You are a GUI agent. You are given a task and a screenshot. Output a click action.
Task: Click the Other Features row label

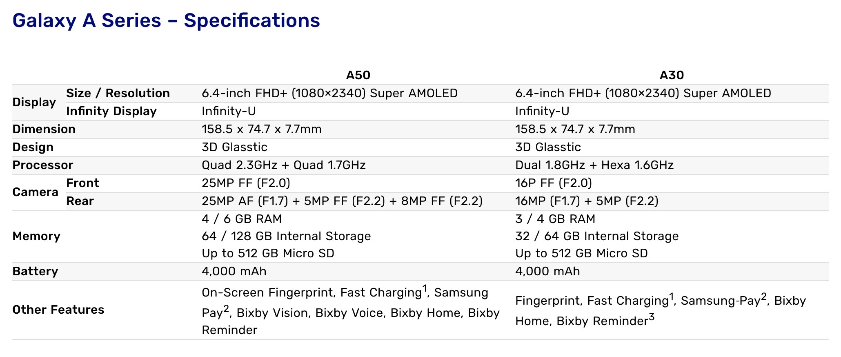(x=58, y=310)
